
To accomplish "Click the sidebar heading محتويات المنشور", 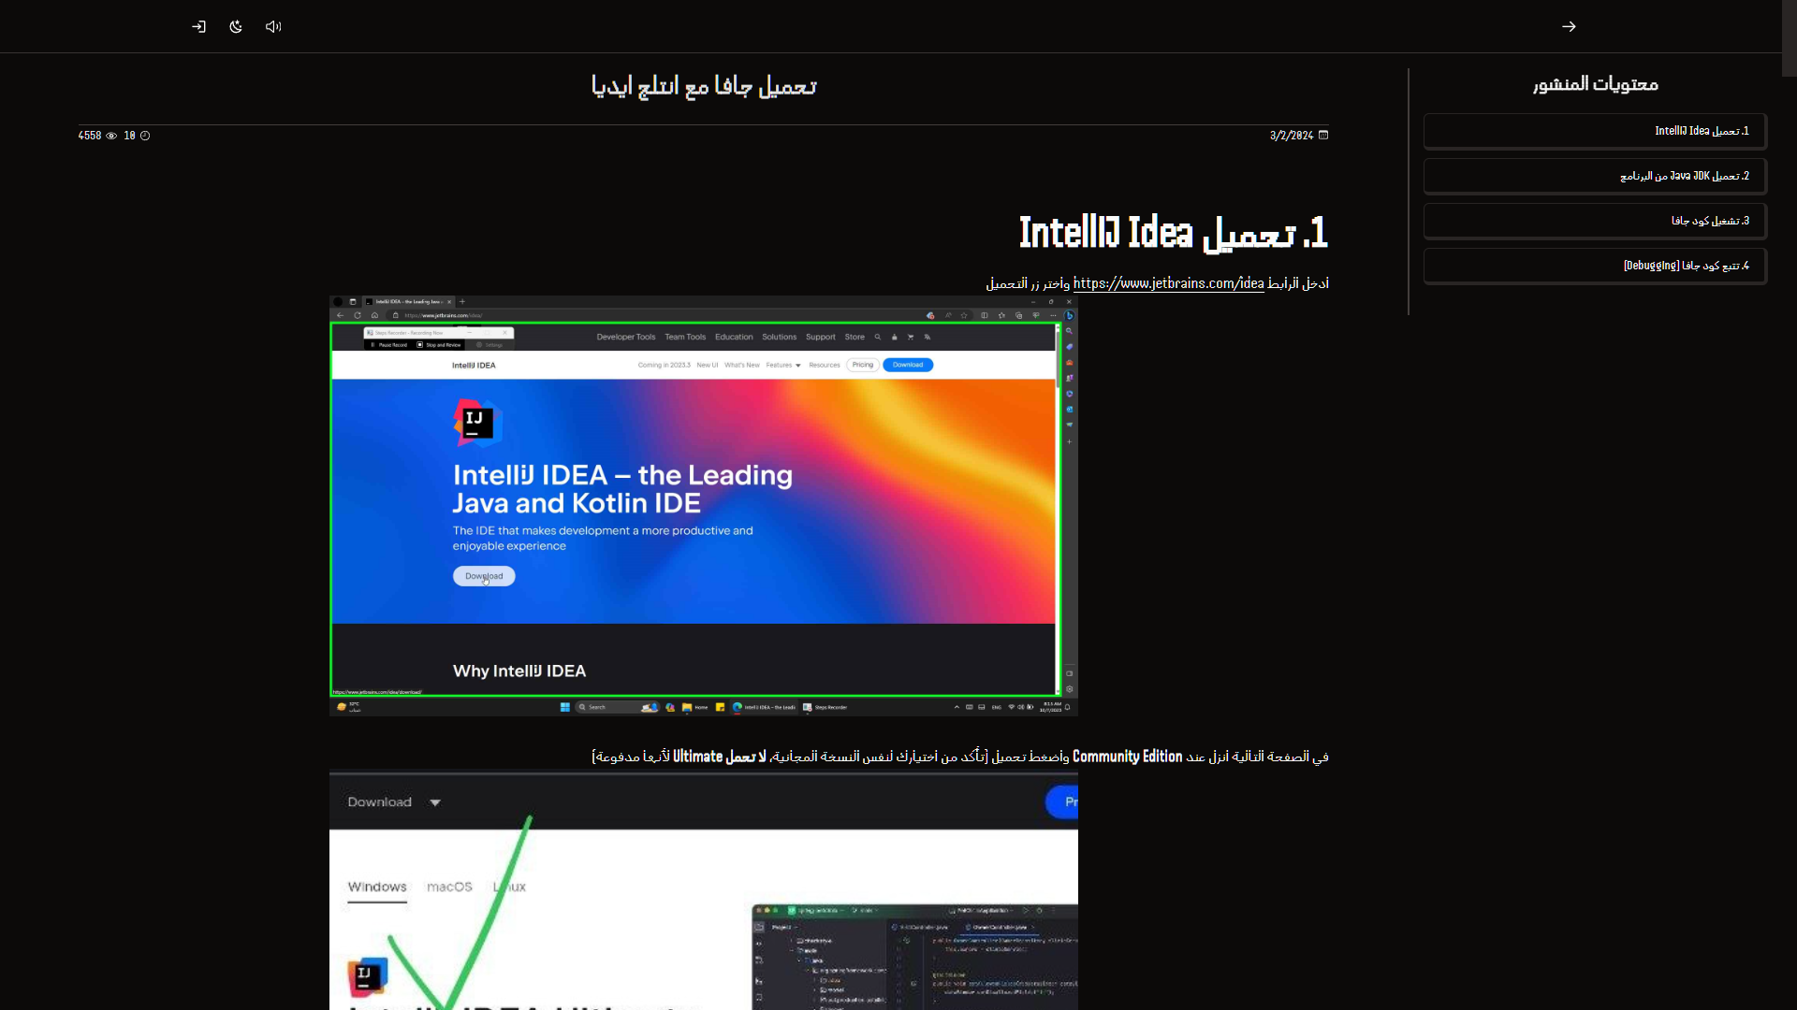I will 1595,84.
